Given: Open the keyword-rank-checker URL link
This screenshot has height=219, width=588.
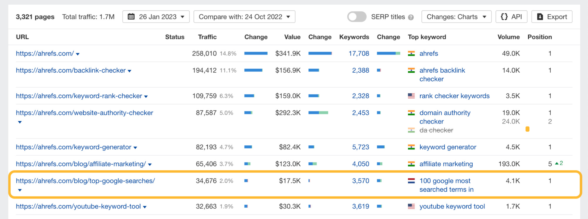Looking at the screenshot, I should pos(79,96).
